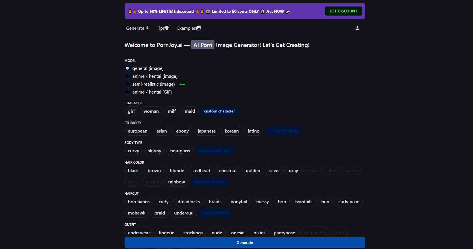This screenshot has width=473, height=249.
Task: Select the undercut haircut
Action: click(x=183, y=213)
